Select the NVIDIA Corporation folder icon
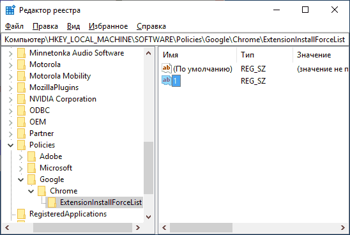Viewport: 350px width, 235px height. (22, 99)
